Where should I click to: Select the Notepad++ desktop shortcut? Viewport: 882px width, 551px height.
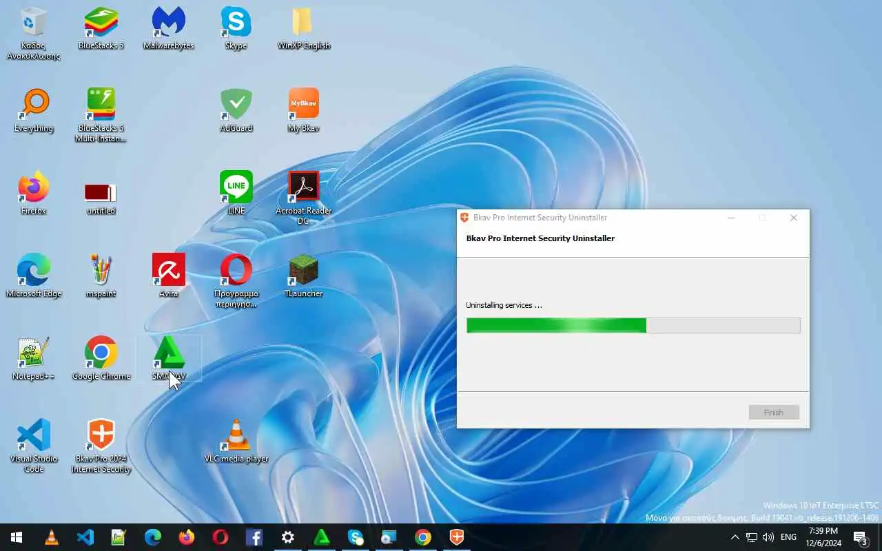click(33, 358)
